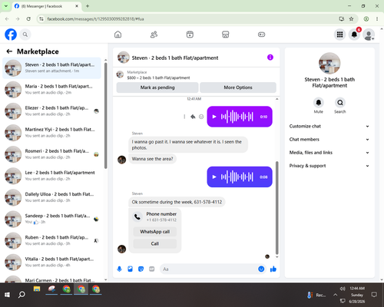Reply to the first audio clip message
Viewport: 384px width, 307px height.
pyautogui.click(x=193, y=117)
